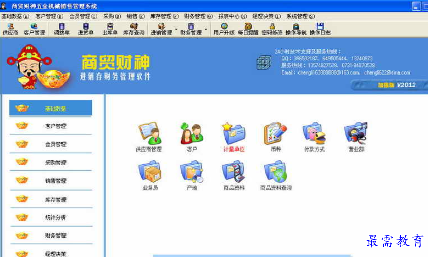Open the 付款方式 module icon
The width and height of the screenshot is (428, 257).
[314, 137]
